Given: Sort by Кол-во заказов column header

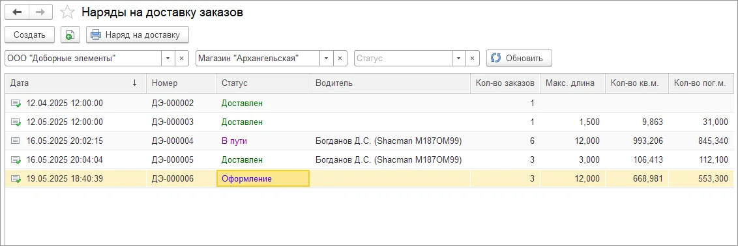Looking at the screenshot, I should click(505, 83).
